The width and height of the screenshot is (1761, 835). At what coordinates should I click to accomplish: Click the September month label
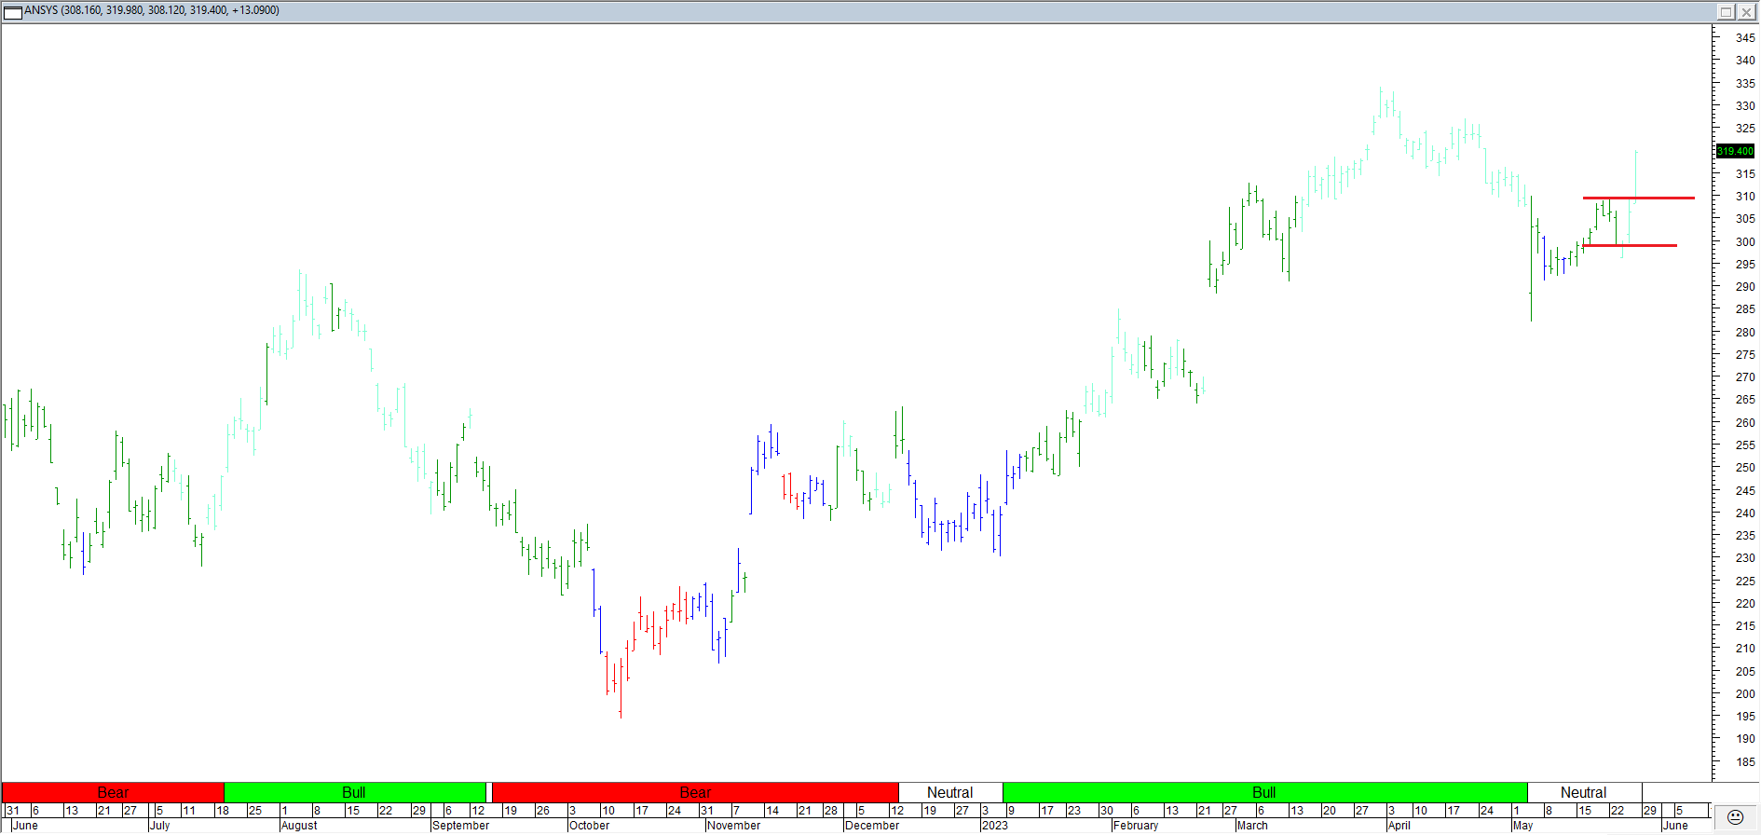[461, 826]
